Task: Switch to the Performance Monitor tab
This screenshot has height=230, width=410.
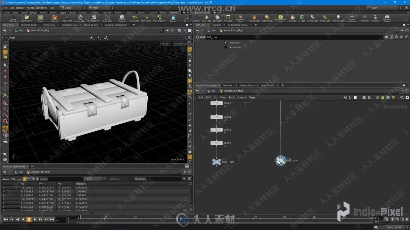Action: (238, 25)
